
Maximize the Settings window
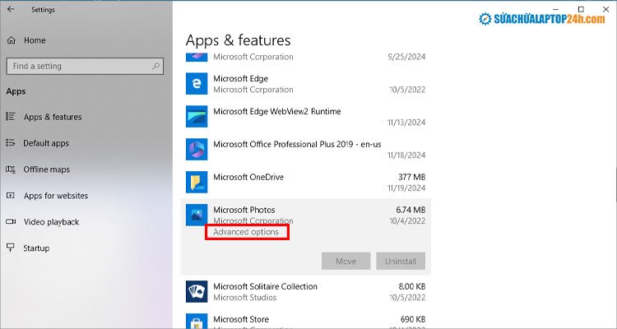581,9
